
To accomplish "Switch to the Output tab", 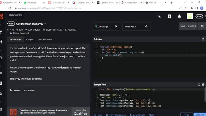I will coord(30,39).
